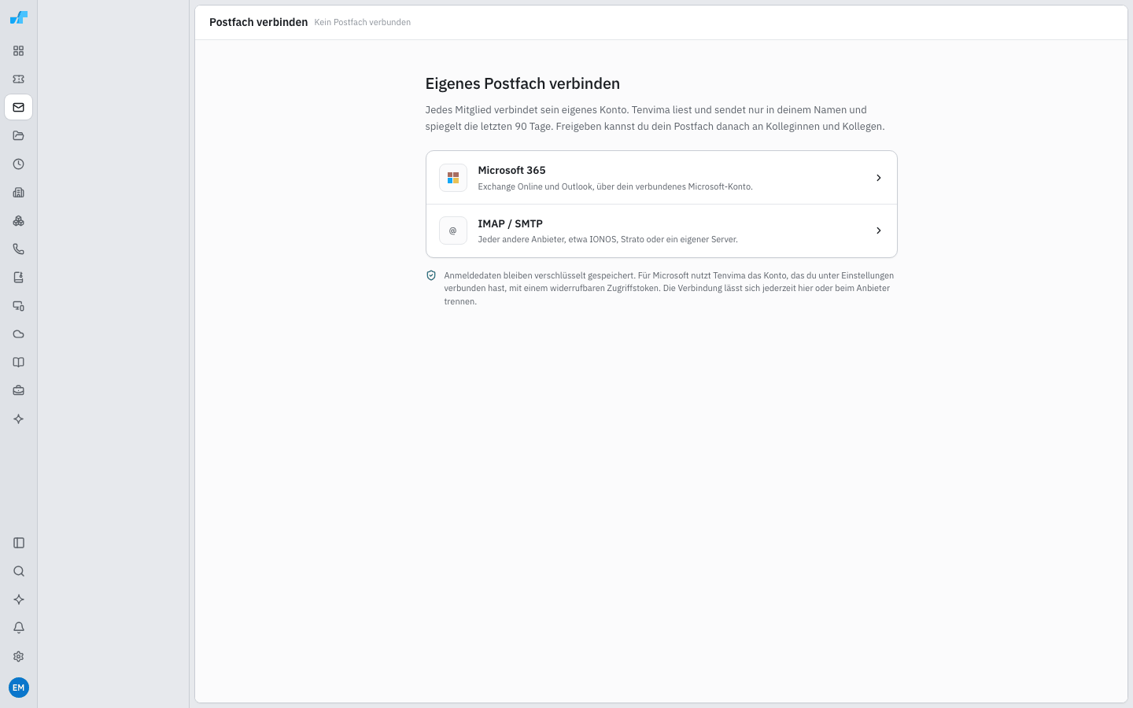1133x708 pixels.
Task: Open the building companies icon
Action: click(x=18, y=193)
